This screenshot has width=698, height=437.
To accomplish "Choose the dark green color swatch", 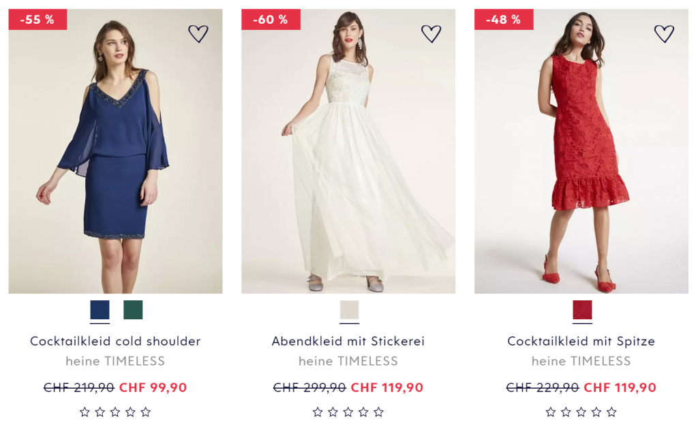I will (x=133, y=310).
